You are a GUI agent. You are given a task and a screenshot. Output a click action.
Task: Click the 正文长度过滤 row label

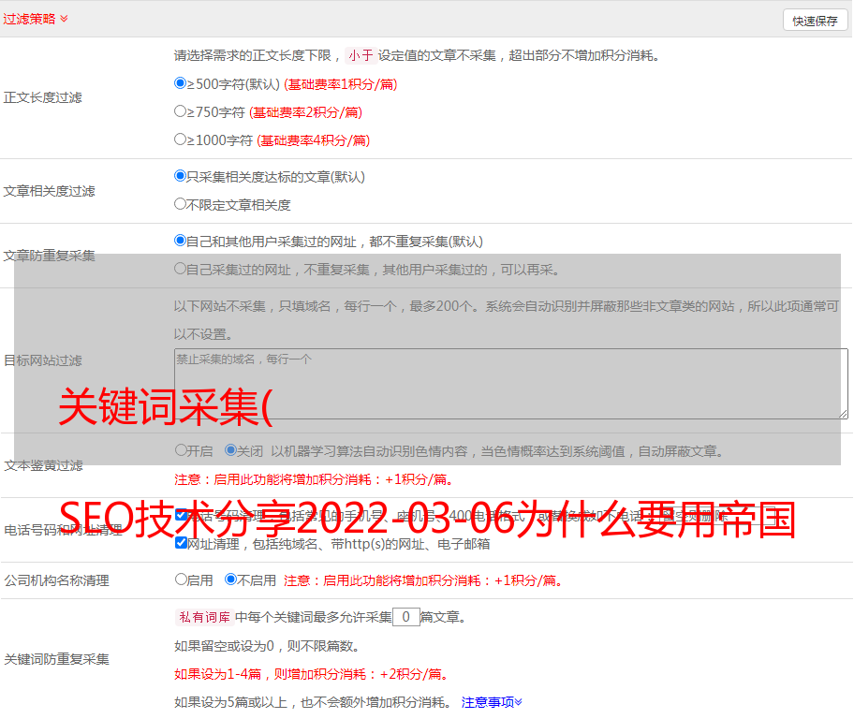(x=42, y=97)
